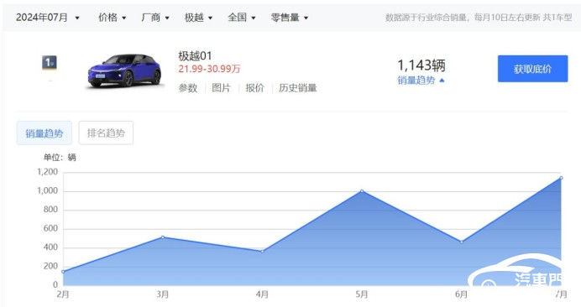581x307 pixels.
Task: Click the 7月 data point on chart
Action: click(x=561, y=178)
